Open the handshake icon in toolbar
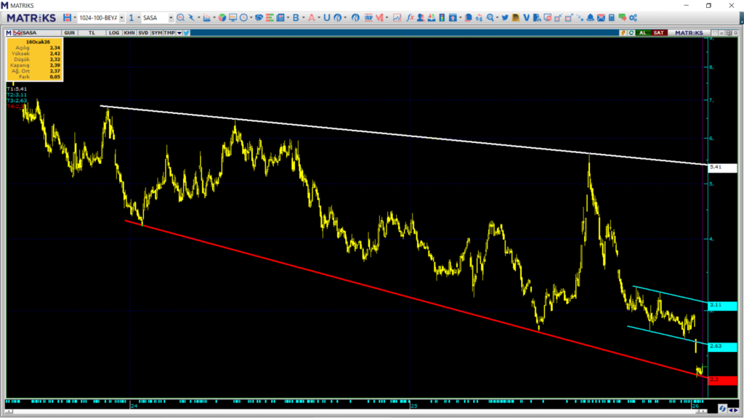 tap(259, 17)
